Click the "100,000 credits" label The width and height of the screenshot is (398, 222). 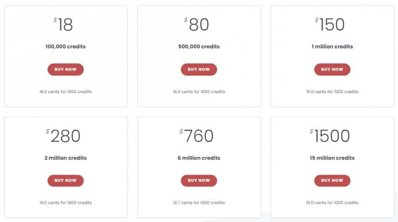coord(66,47)
